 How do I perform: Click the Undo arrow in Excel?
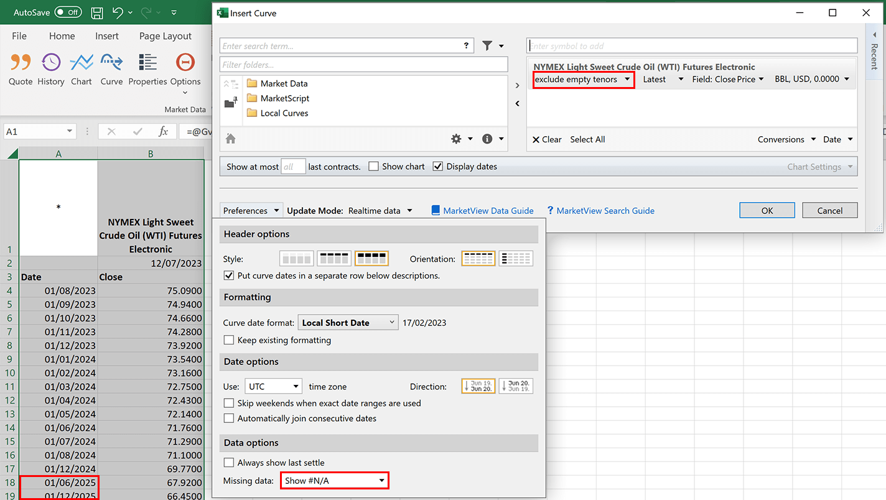118,12
